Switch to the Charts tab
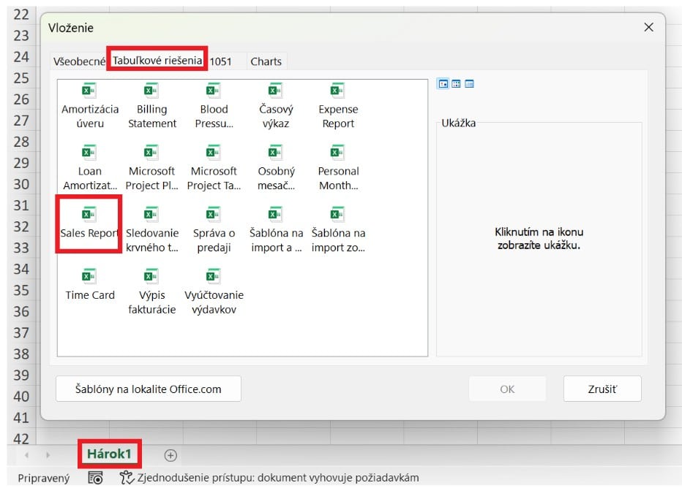 click(266, 61)
